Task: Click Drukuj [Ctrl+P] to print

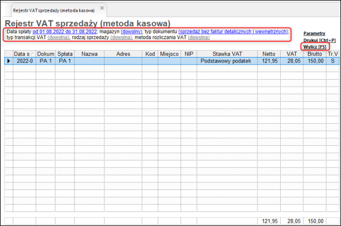Action: tap(319, 40)
